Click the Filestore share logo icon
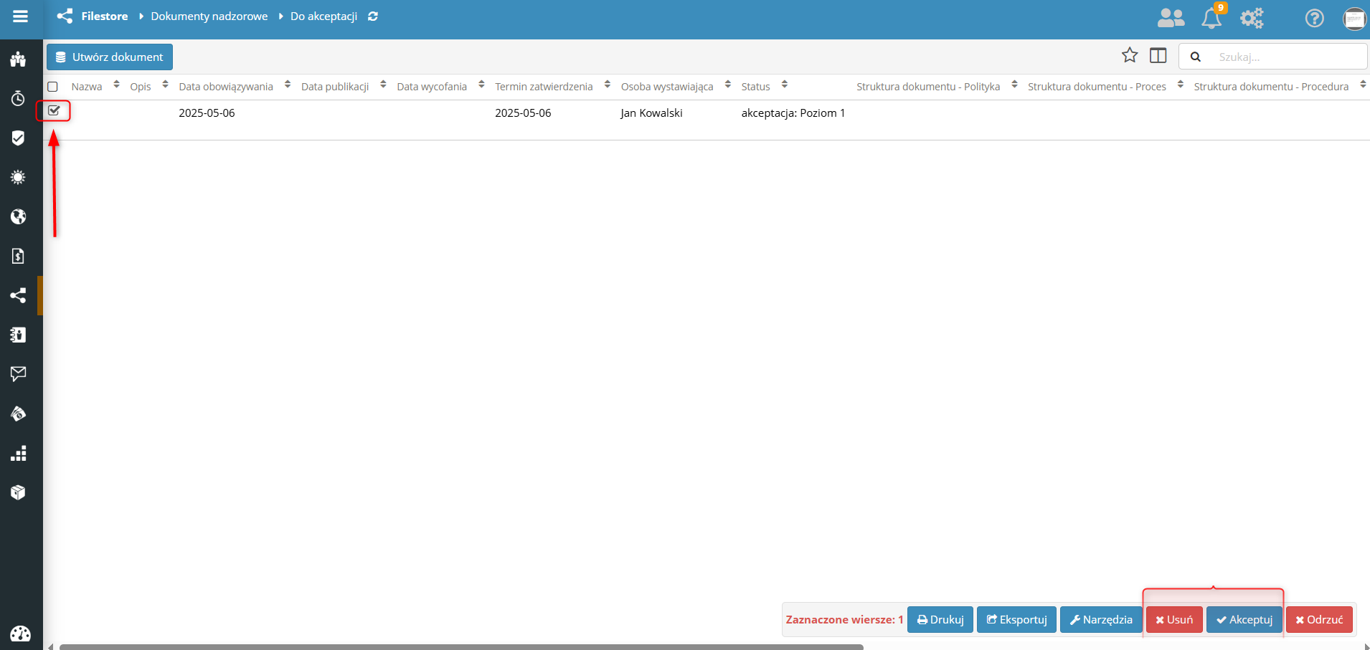1370x650 pixels. coord(65,16)
